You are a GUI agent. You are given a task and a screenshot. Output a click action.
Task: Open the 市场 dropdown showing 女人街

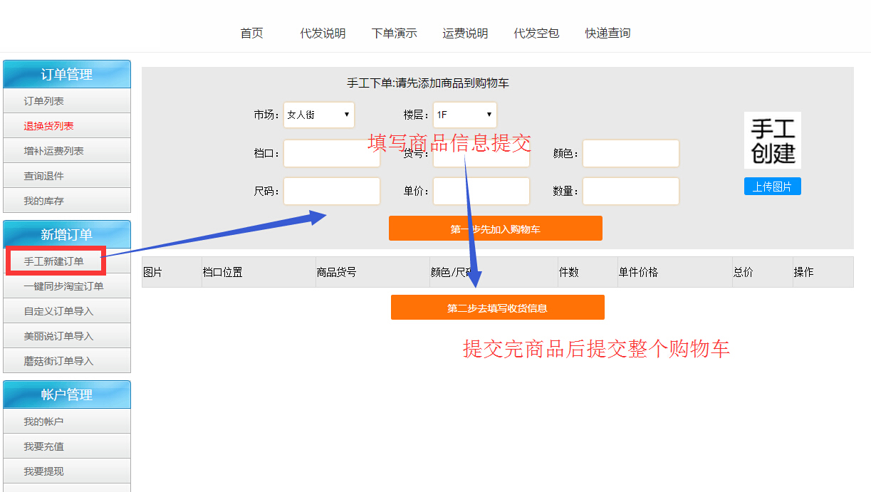pos(319,115)
